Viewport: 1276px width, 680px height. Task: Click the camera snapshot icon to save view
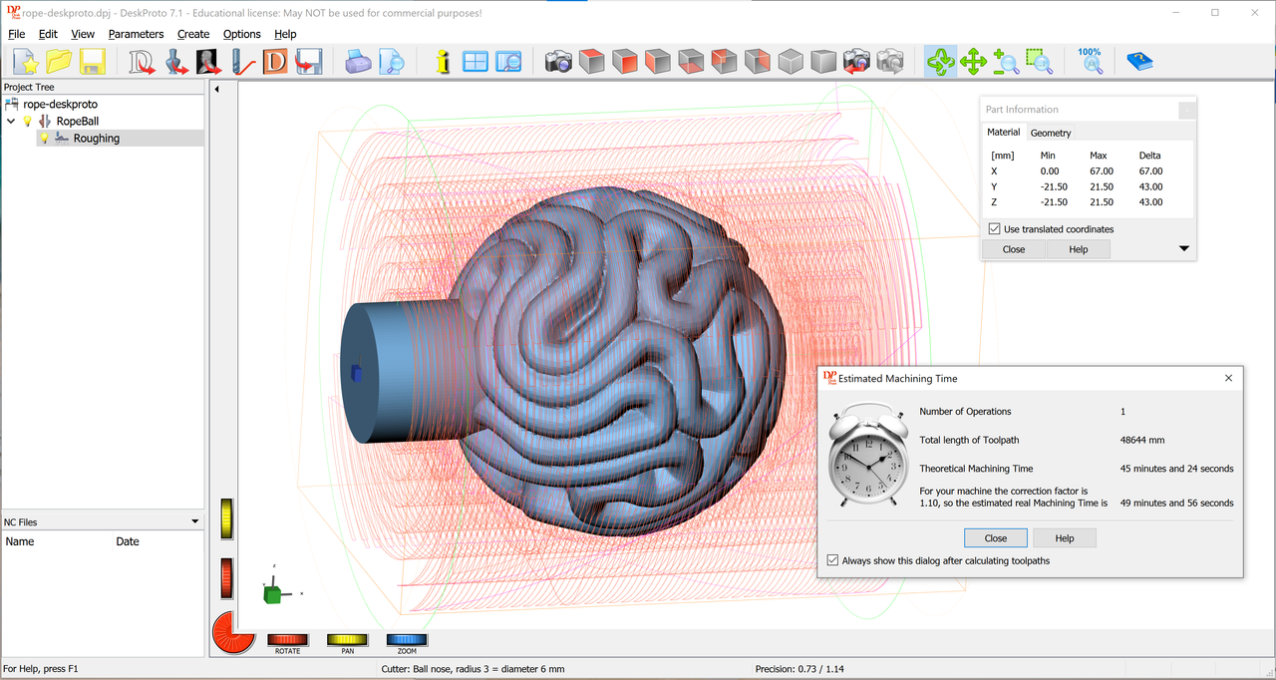tap(558, 61)
